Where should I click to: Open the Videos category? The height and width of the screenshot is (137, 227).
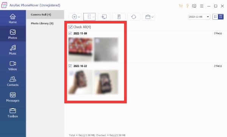[x=13, y=65]
